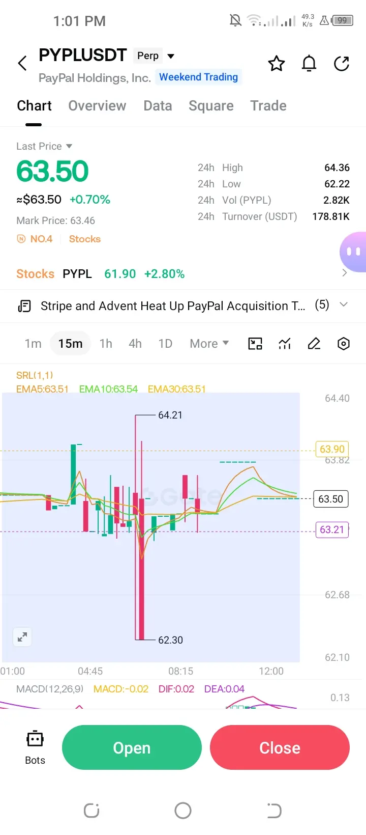Open the Stripe and Advent news headline
The image size is (366, 835).
173,306
